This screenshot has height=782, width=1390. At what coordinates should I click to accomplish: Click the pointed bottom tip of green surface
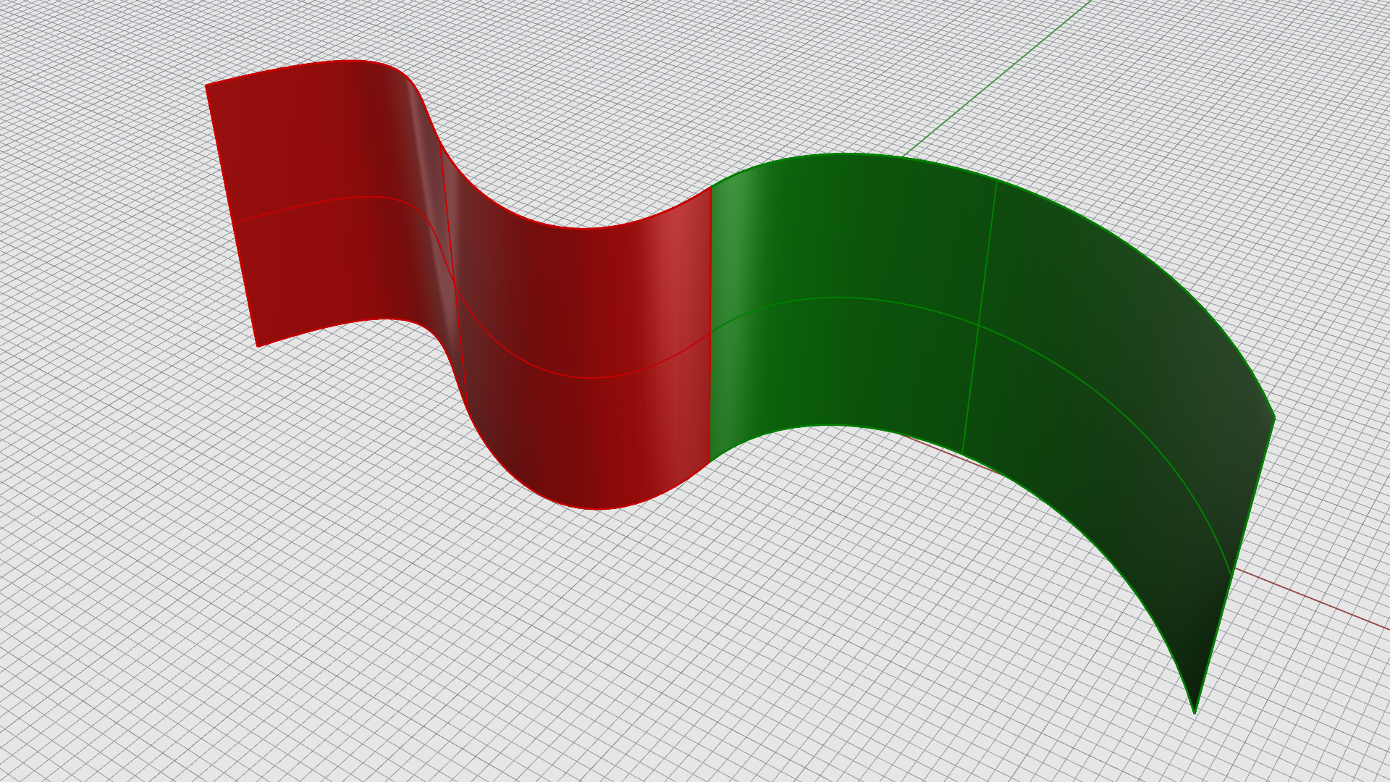tap(1195, 712)
